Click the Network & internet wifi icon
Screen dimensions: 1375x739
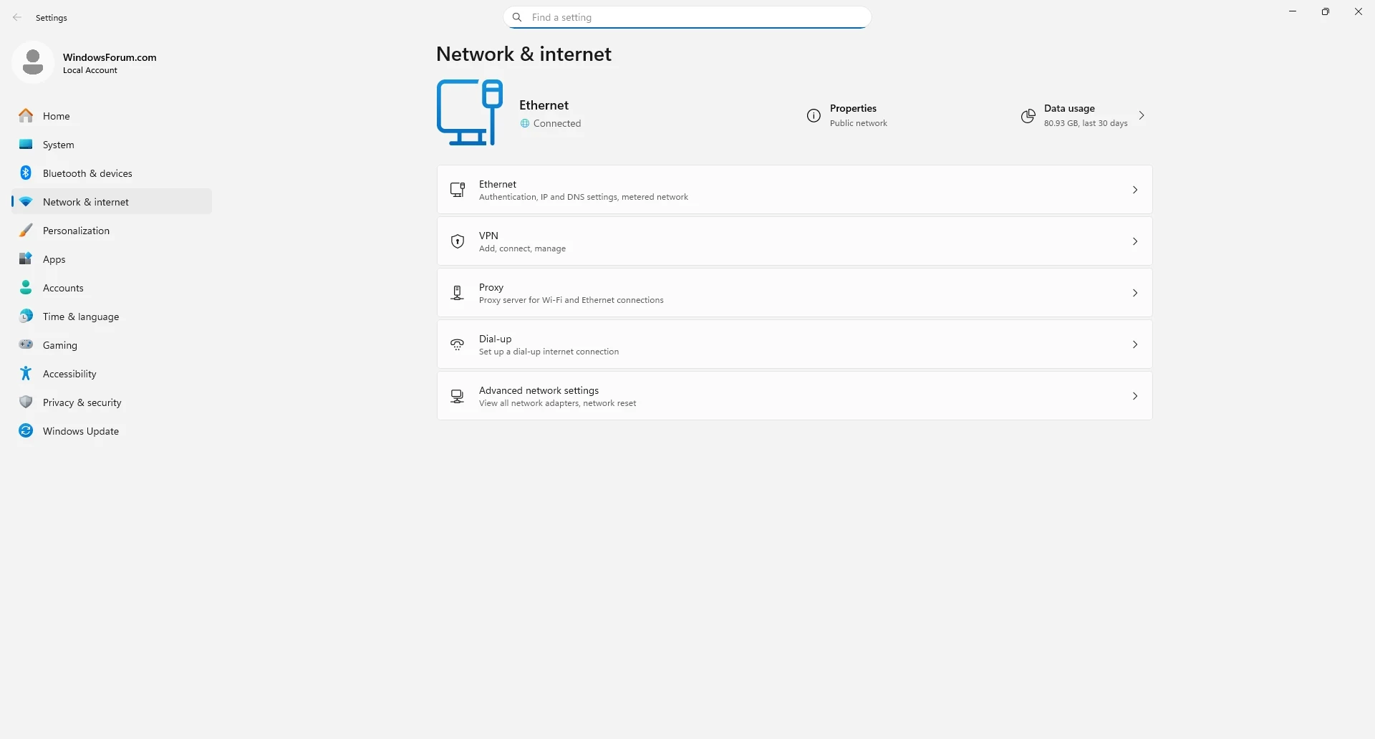pyautogui.click(x=26, y=202)
